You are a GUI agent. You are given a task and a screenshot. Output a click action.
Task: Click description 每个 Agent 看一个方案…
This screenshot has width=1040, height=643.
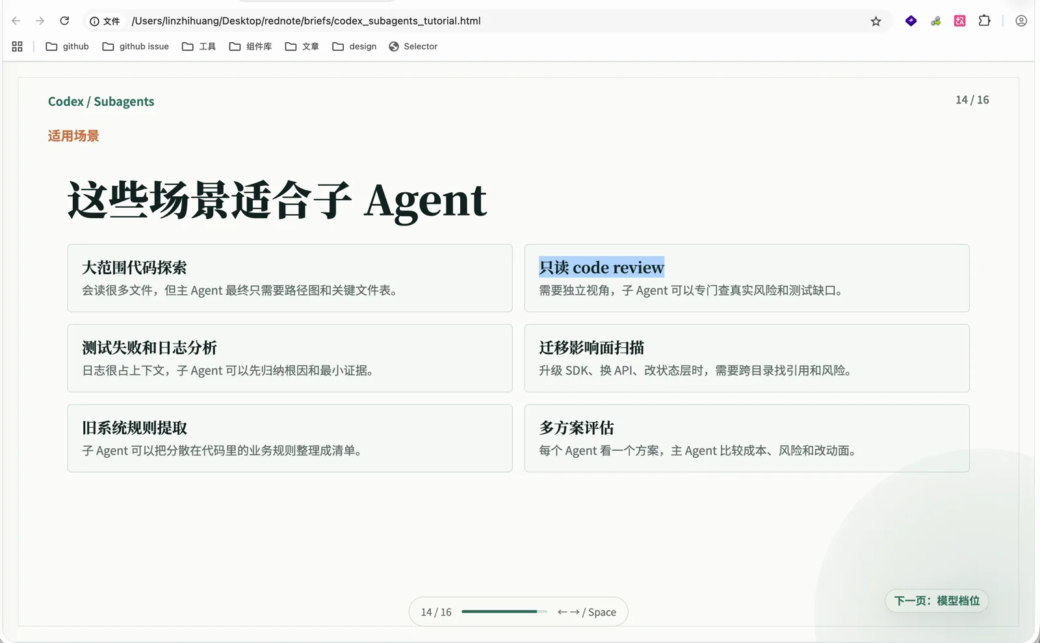[x=697, y=451]
